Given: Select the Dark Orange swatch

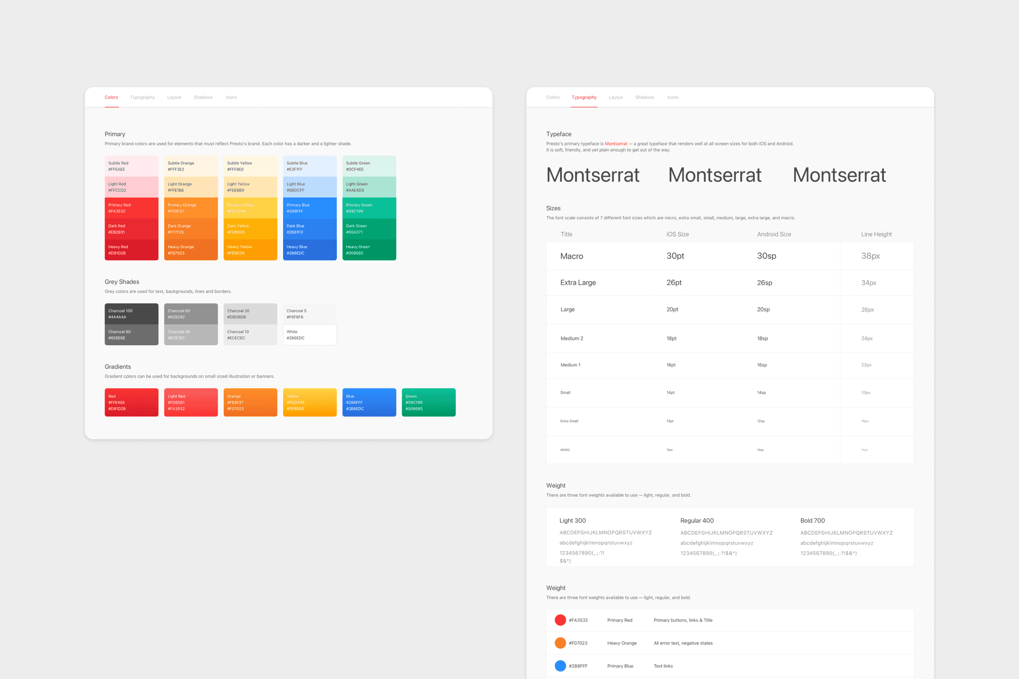Looking at the screenshot, I should click(x=191, y=229).
